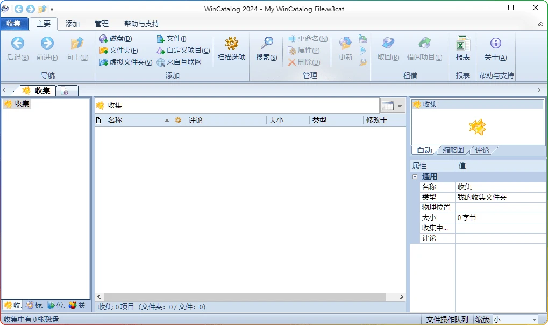Viewport: 548px width, 325px height.
Task: Switch to the 联 (contacts) bottom pane tab
Action: click(77, 306)
